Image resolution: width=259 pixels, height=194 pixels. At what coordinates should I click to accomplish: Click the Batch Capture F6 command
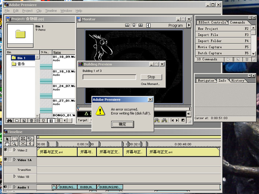click(x=223, y=53)
